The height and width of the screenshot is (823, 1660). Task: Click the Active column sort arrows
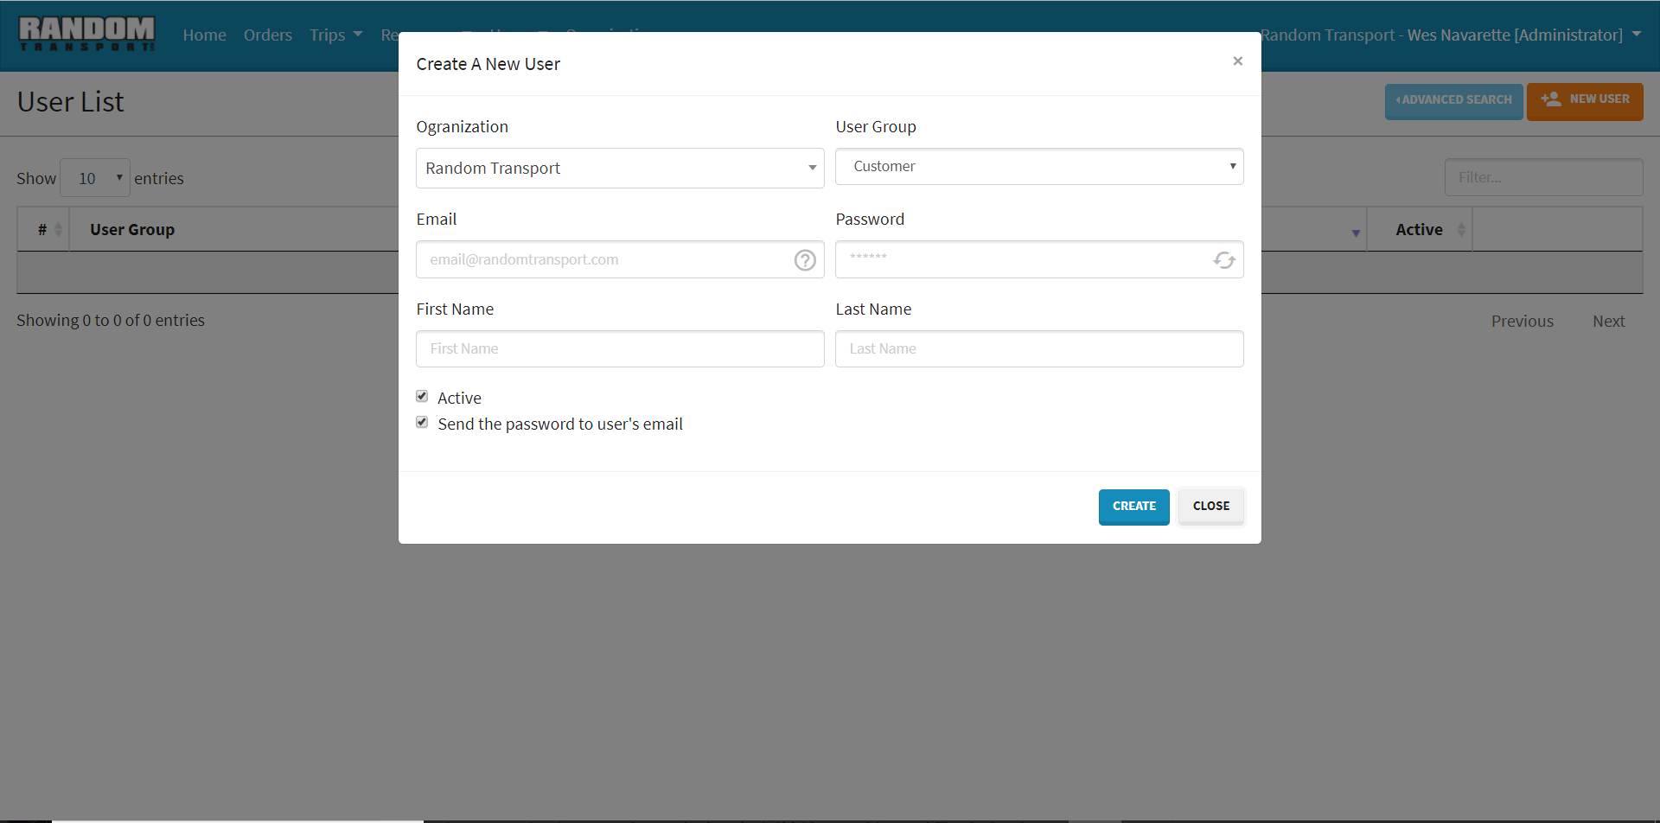pos(1461,230)
